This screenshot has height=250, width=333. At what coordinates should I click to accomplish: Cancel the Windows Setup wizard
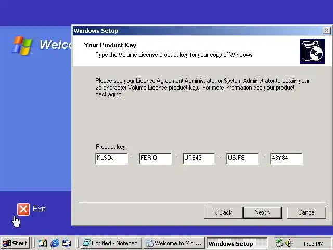point(306,213)
